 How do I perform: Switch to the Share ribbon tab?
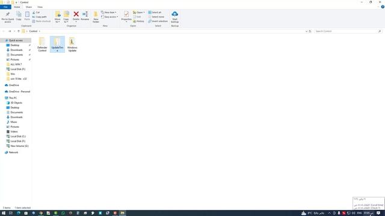click(29, 7)
